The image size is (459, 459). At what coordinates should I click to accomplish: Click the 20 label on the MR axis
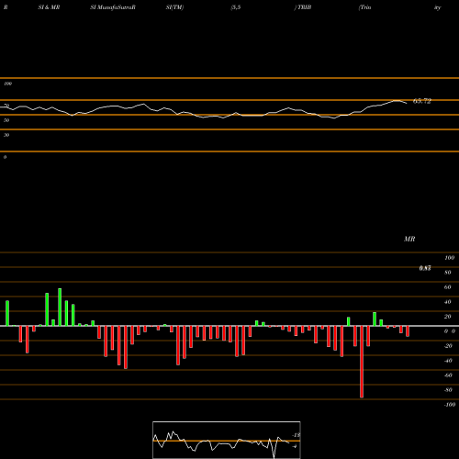pyautogui.click(x=448, y=317)
